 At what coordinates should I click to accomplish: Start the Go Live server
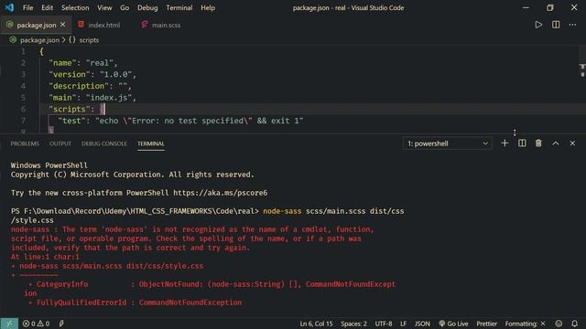coord(453,324)
